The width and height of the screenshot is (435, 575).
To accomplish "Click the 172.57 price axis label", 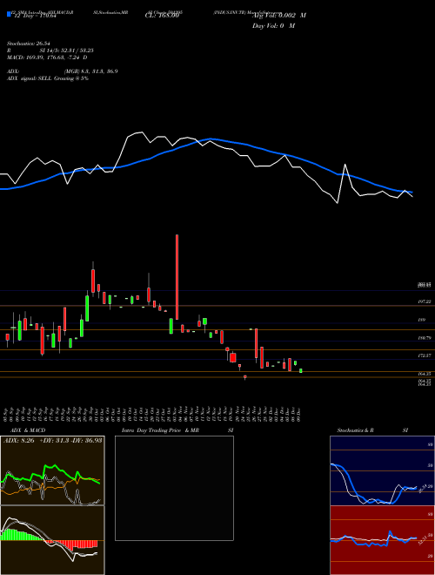I will click(x=425, y=355).
